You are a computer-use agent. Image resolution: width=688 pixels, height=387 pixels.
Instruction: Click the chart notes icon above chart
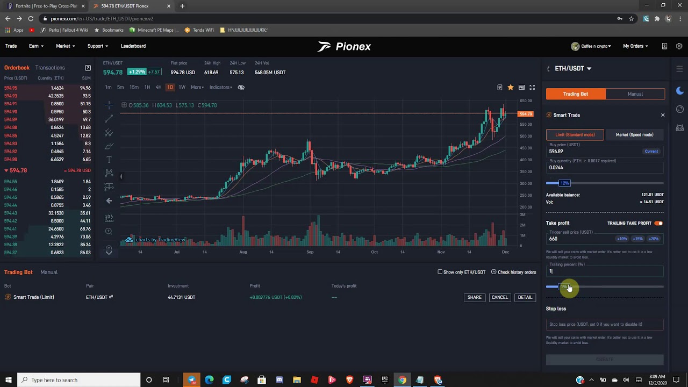[x=499, y=87]
